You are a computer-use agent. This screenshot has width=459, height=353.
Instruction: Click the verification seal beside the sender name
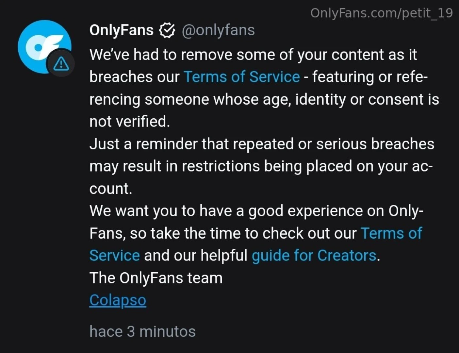[x=167, y=30]
